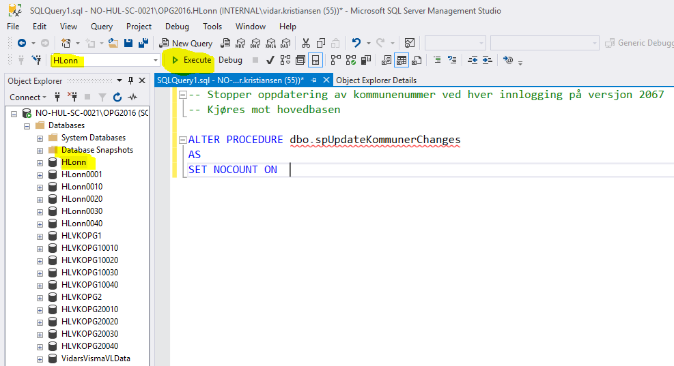The height and width of the screenshot is (366, 674).
Task: Switch to Object Explorer Details tab
Action: coord(376,80)
